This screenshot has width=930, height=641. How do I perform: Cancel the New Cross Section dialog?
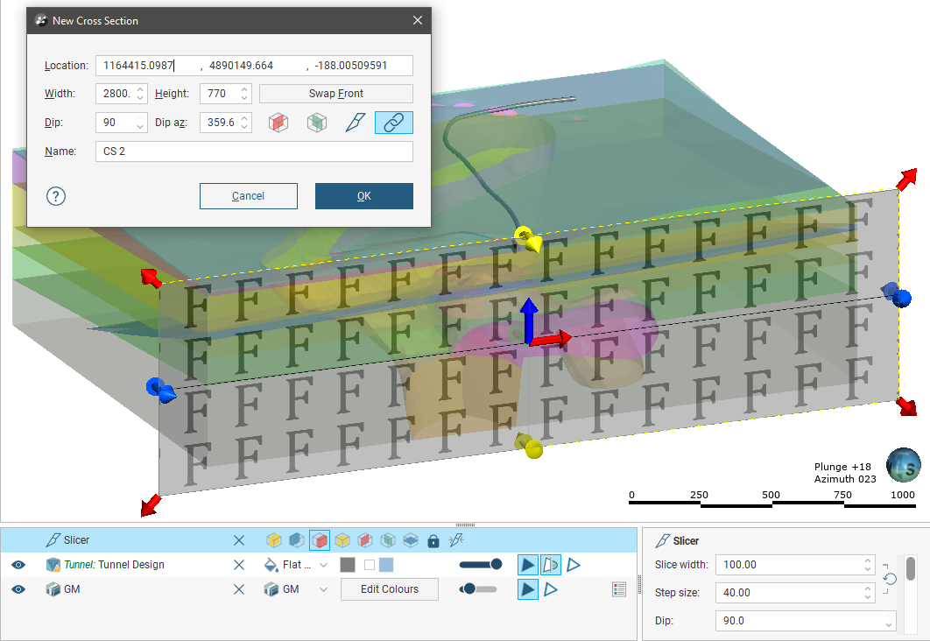tap(248, 196)
